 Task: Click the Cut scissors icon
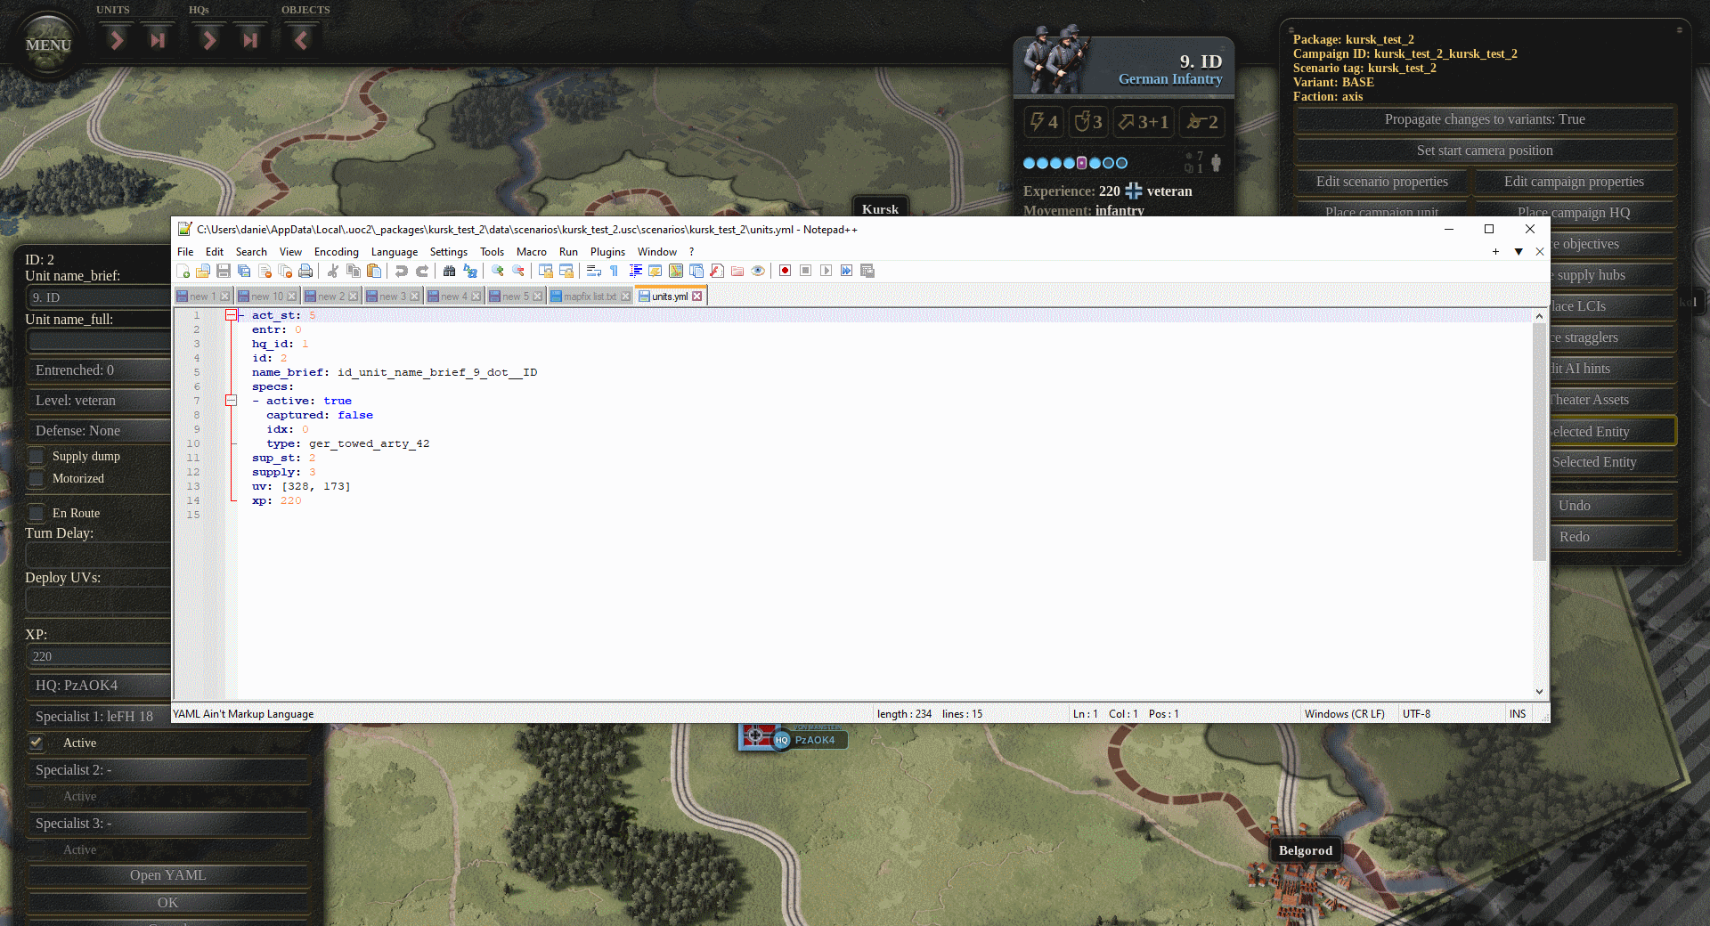coord(333,271)
